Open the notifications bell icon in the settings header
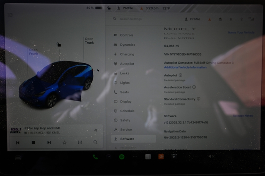This screenshot has width=265, height=176. [231, 19]
